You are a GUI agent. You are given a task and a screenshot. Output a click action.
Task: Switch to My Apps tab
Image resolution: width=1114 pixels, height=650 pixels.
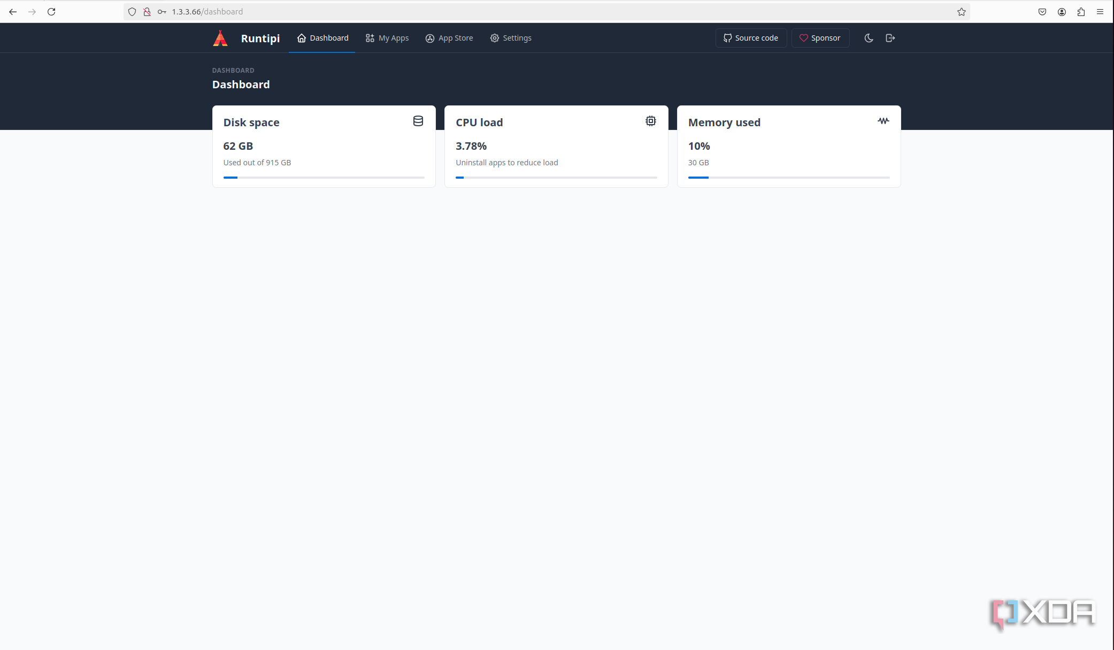pyautogui.click(x=387, y=38)
